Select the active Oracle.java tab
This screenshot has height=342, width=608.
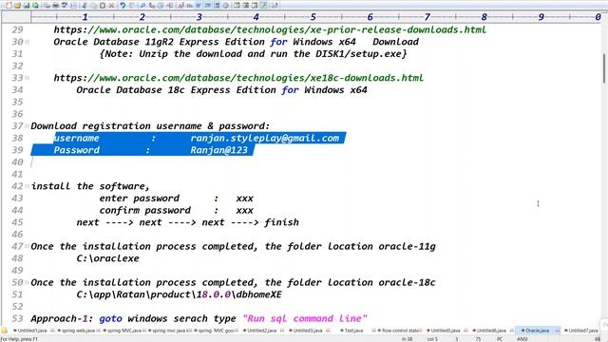[538, 331]
